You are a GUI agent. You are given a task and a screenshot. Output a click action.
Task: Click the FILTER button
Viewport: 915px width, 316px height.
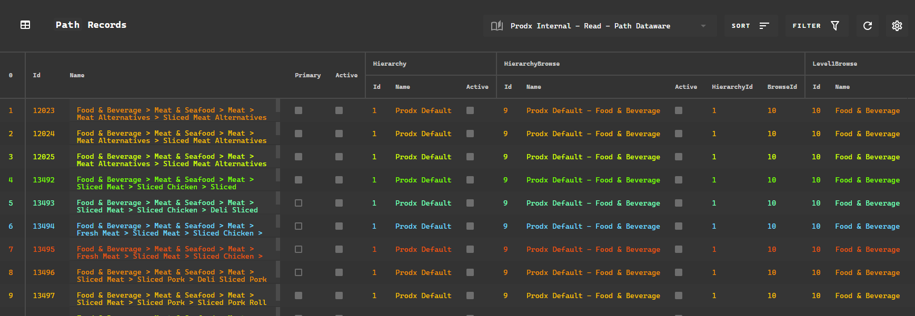[816, 26]
